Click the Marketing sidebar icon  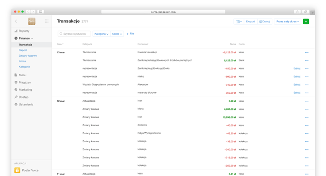[x=16, y=90]
